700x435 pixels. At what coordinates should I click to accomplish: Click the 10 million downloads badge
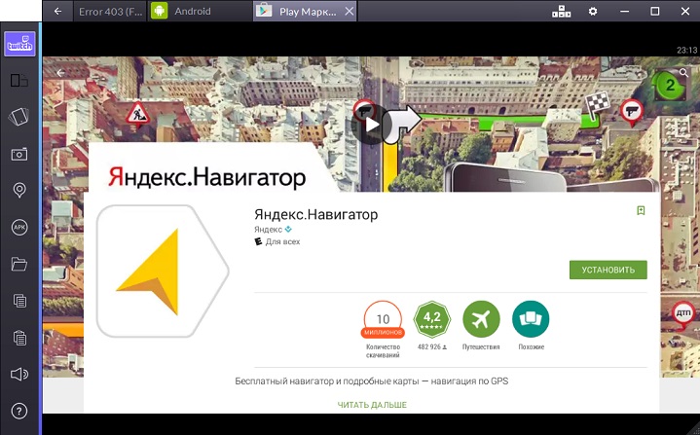(x=383, y=319)
